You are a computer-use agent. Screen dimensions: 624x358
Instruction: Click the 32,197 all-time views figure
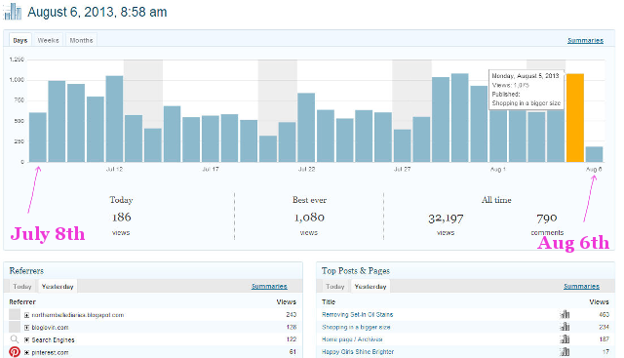446,219
